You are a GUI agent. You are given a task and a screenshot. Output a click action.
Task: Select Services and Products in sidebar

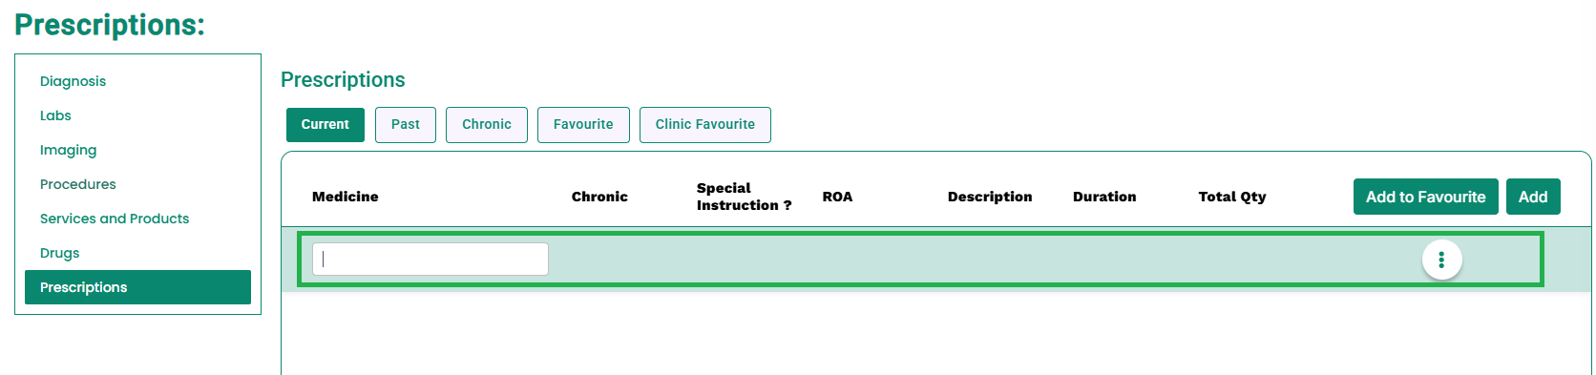(115, 219)
